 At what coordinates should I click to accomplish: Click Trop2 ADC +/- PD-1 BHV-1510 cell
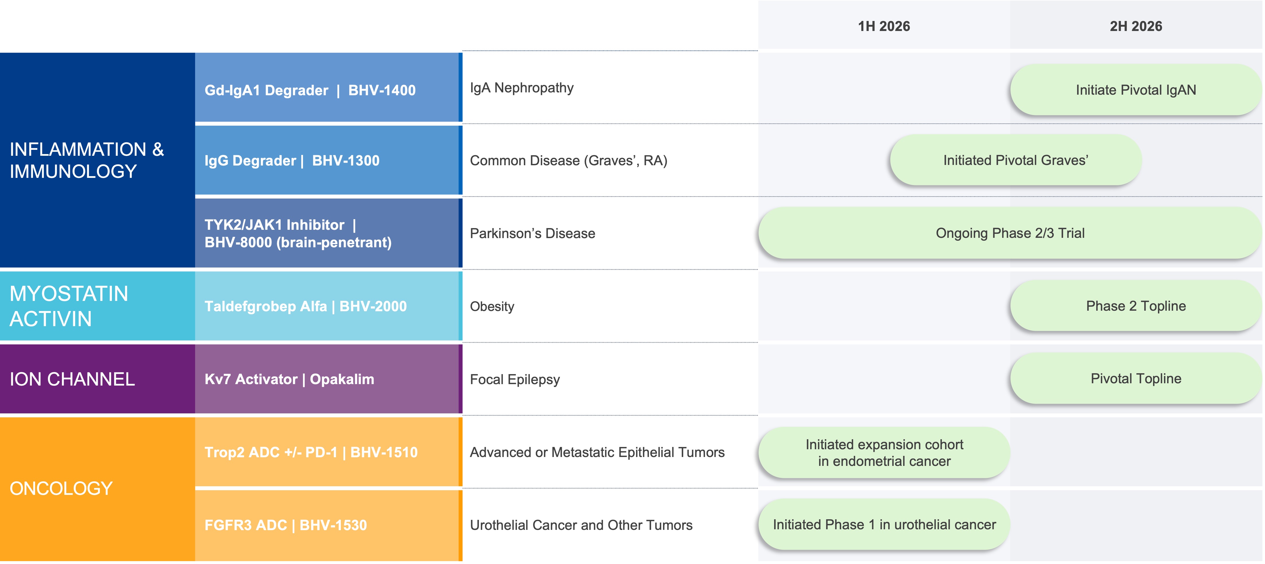coord(329,452)
